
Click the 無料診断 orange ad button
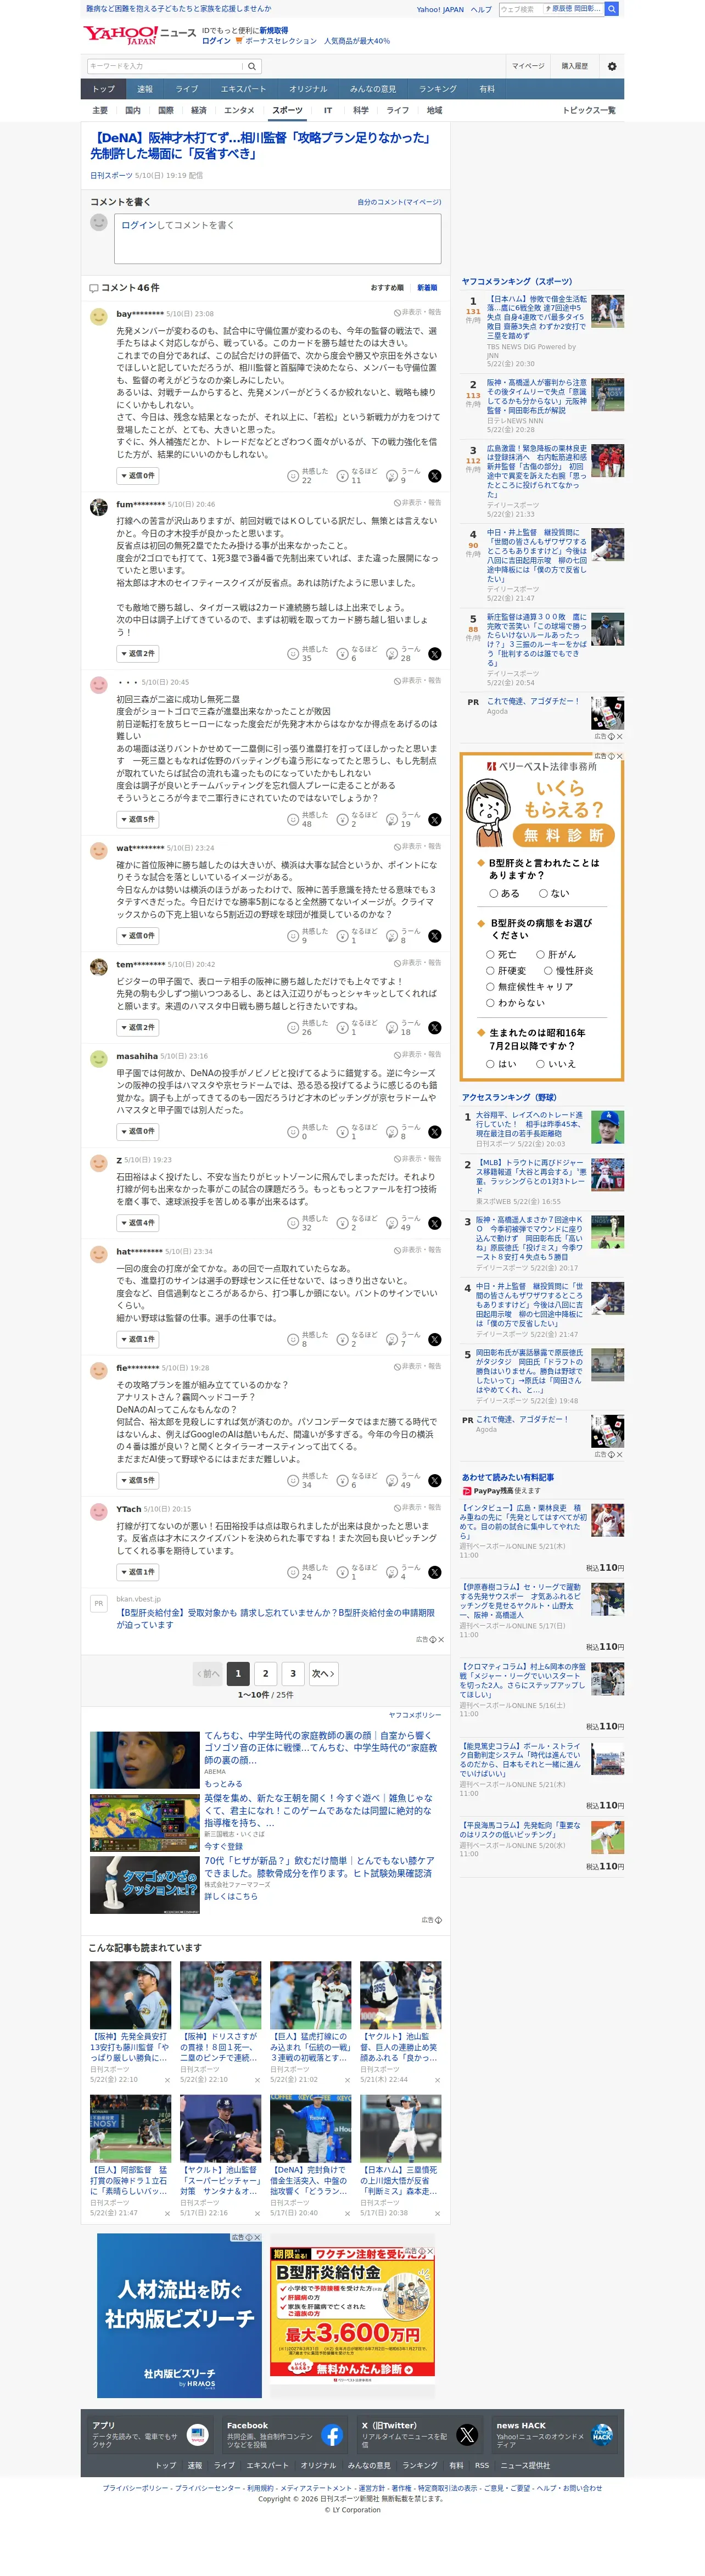565,835
